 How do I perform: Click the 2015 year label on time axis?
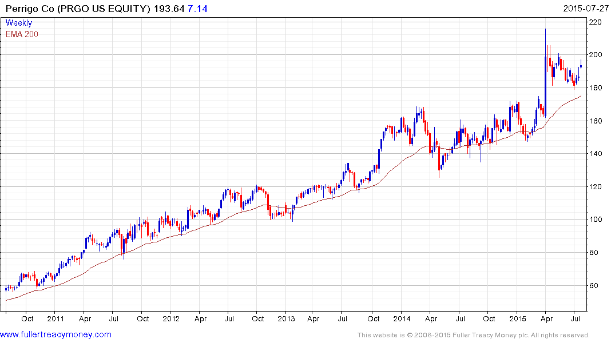pos(517,318)
